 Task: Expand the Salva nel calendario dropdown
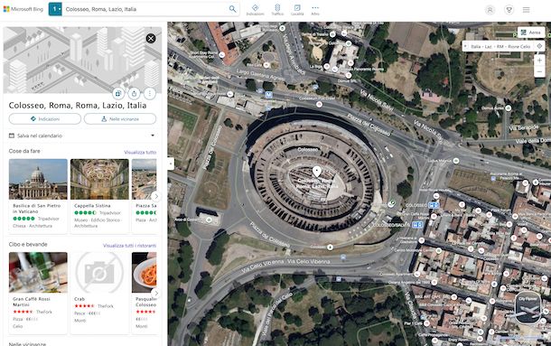[x=153, y=136]
